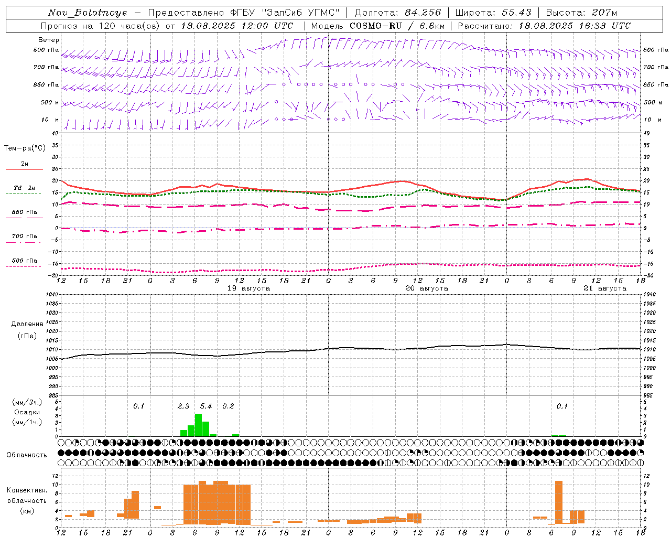Click the Долгота: 84.256 field
This screenshot has width=671, height=537.
(398, 13)
